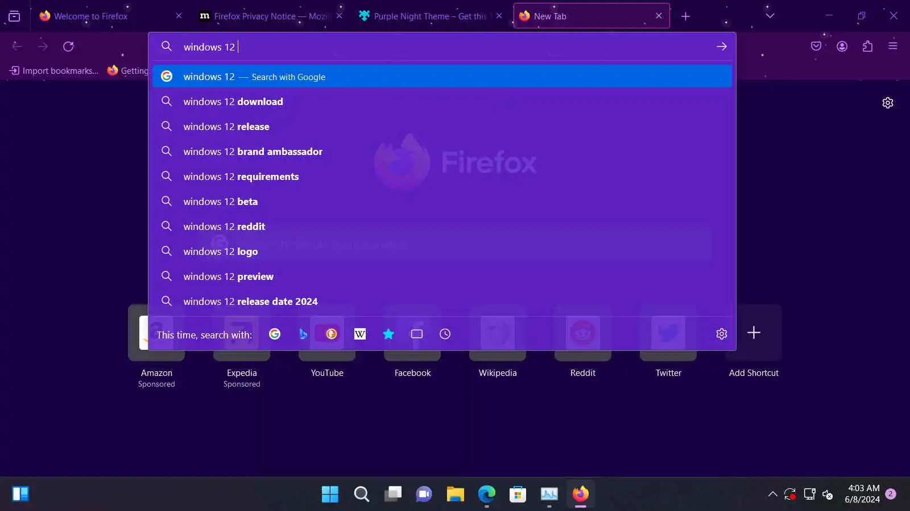Image resolution: width=910 pixels, height=511 pixels.
Task: Close the Firefox Privacy Notice tab
Action: (339, 16)
